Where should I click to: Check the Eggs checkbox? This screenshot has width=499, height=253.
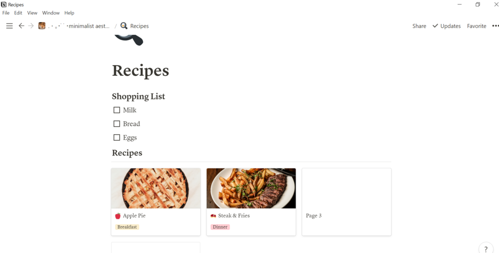click(x=117, y=137)
